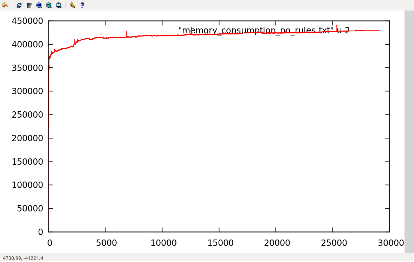Toggle the grid display on the plot
414x262 pixels.
click(29, 5)
